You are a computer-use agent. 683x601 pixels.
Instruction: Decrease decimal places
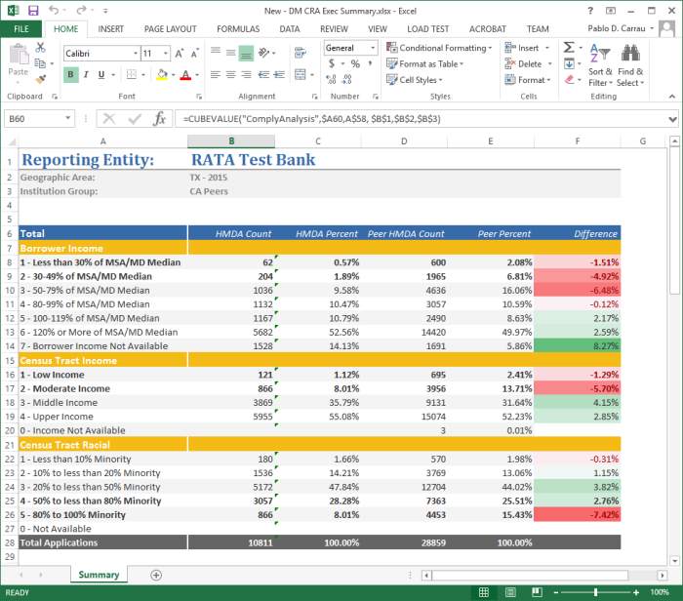346,79
